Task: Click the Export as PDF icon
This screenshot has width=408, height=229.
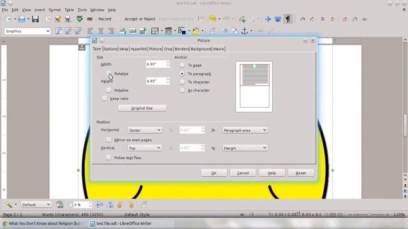Action: 48,19
